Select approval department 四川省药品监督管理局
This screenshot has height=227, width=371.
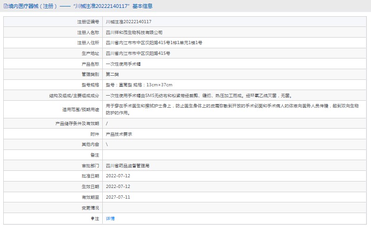tap(127, 166)
